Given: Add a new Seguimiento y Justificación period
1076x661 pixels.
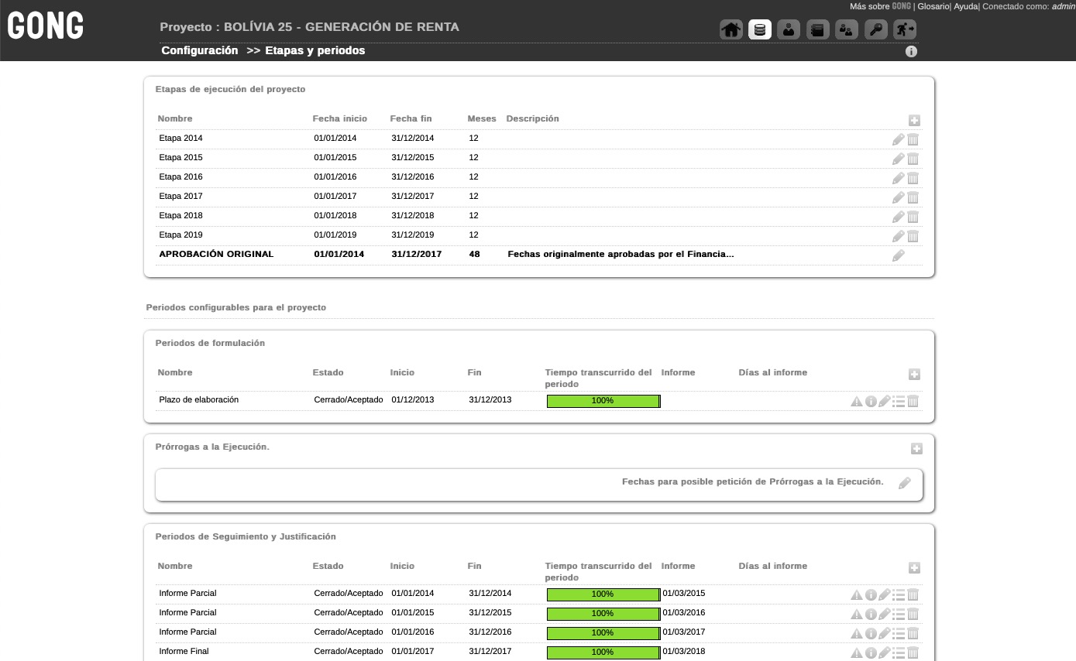Looking at the screenshot, I should pyautogui.click(x=914, y=568).
